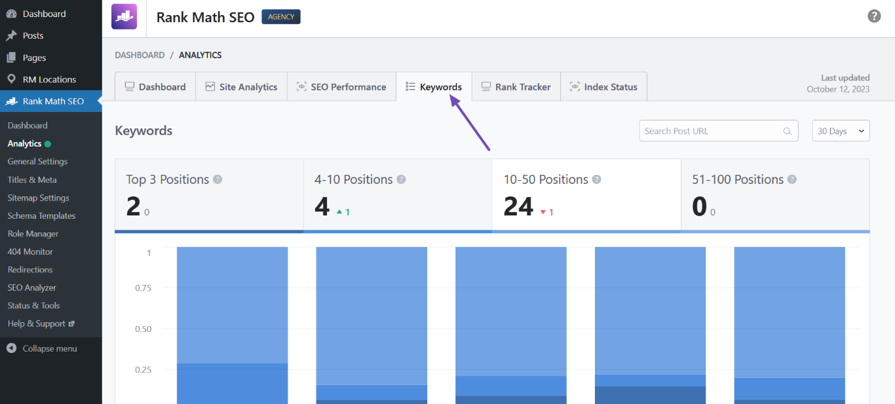The height and width of the screenshot is (404, 895).
Task: Click the 0.25 chart axis label
Action: click(x=143, y=370)
